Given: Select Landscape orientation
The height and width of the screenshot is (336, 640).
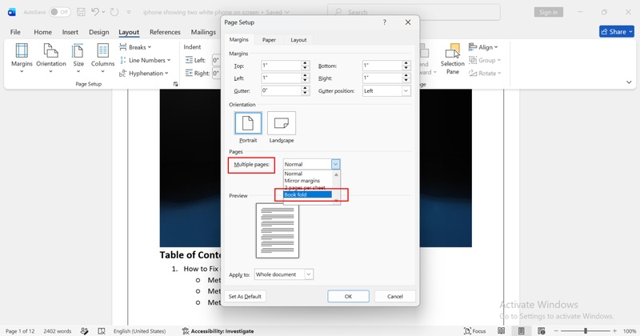Looking at the screenshot, I should point(282,123).
